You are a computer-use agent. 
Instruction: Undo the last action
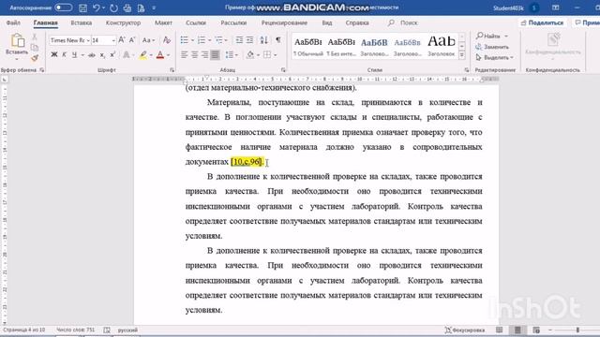click(96, 7)
